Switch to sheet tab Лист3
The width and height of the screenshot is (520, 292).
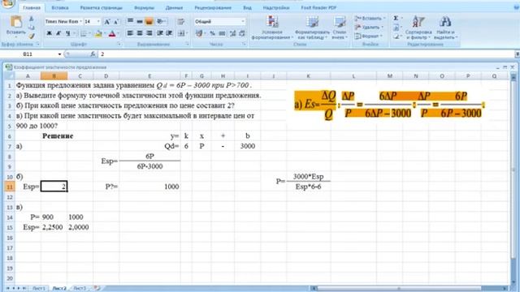coord(80,289)
